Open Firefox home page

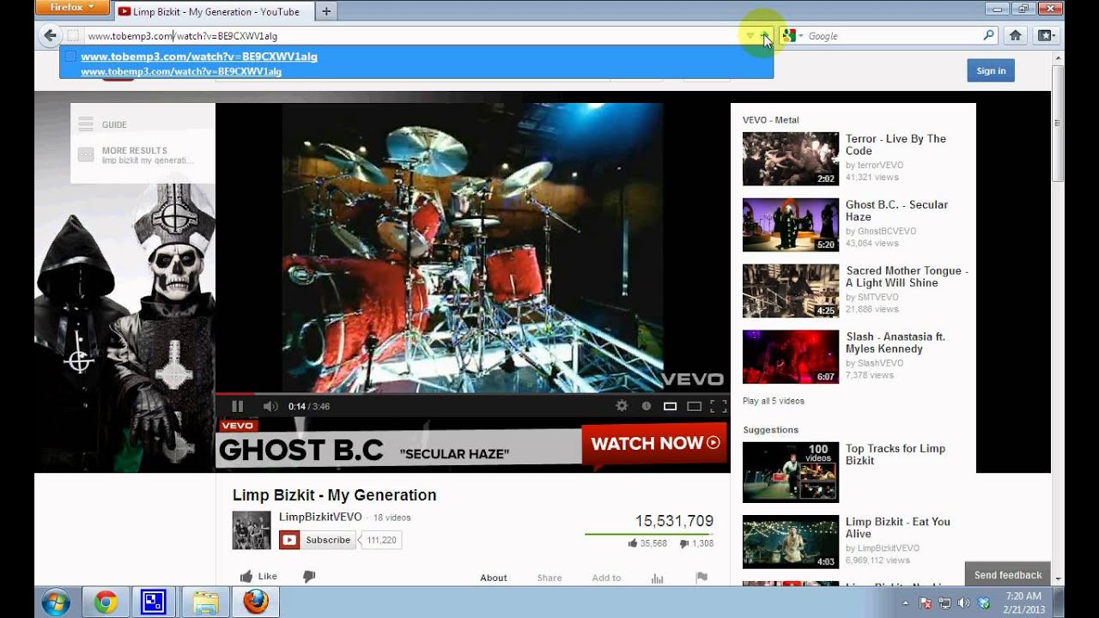pyautogui.click(x=1015, y=35)
